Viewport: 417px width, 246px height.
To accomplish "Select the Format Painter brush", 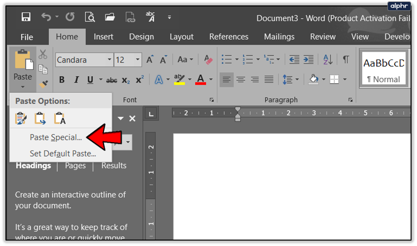I will 43,84.
